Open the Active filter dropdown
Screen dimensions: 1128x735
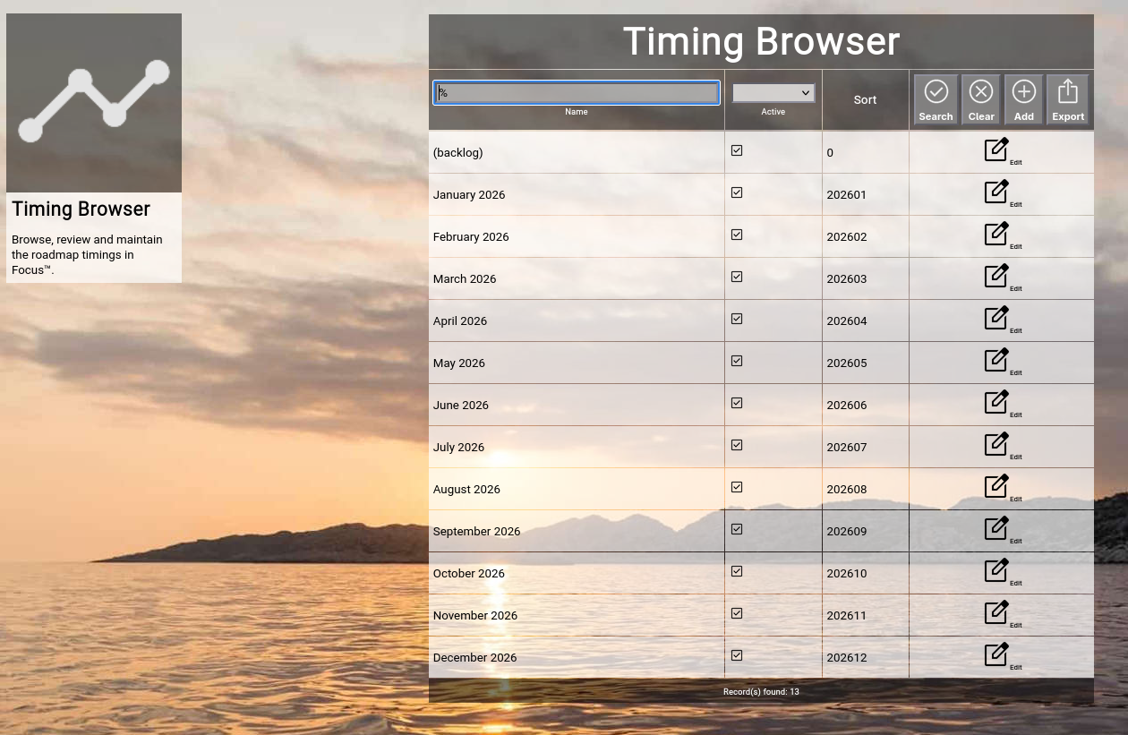[x=773, y=93]
